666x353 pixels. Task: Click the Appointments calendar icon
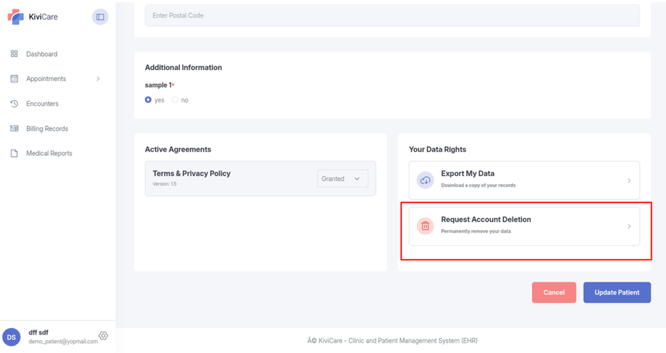tap(14, 79)
